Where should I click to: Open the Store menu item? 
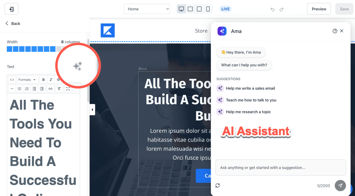(x=201, y=31)
